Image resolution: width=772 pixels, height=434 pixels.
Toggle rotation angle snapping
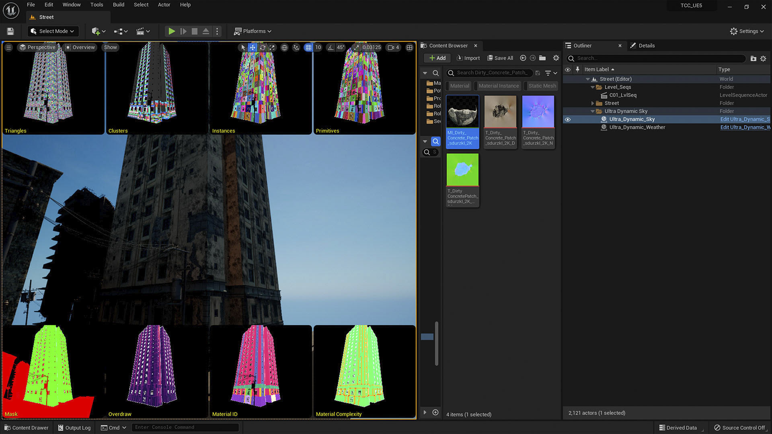330,47
